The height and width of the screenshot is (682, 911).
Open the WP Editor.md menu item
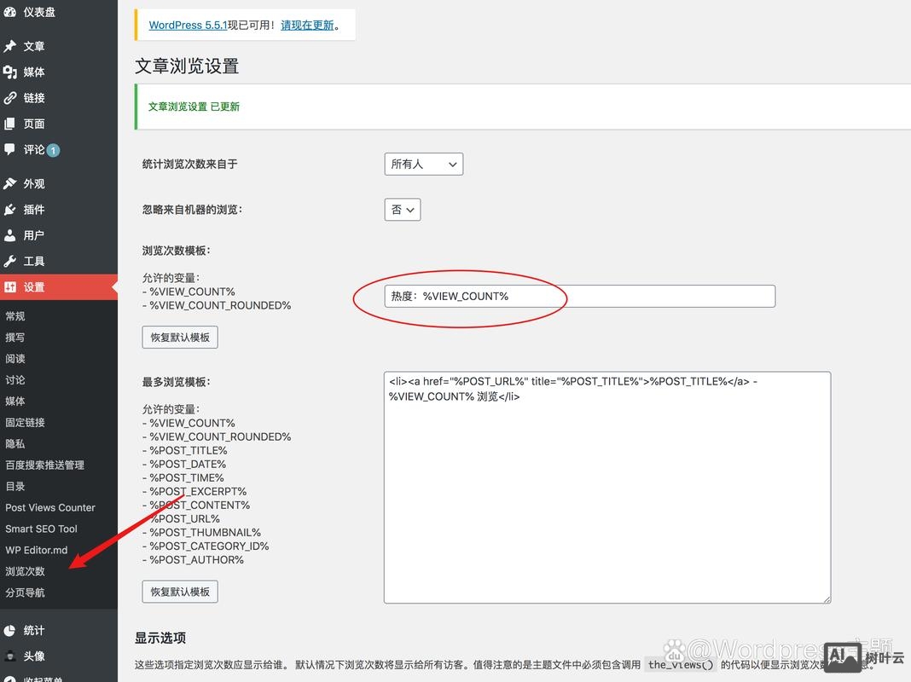tap(36, 550)
